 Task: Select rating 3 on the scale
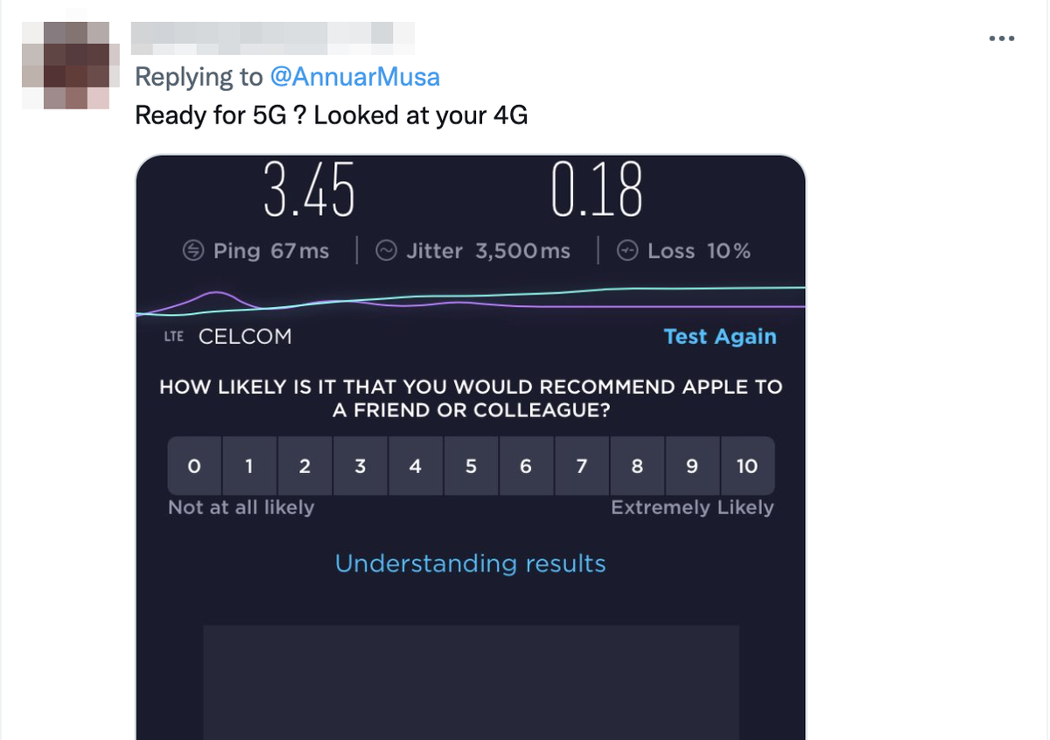[360, 466]
